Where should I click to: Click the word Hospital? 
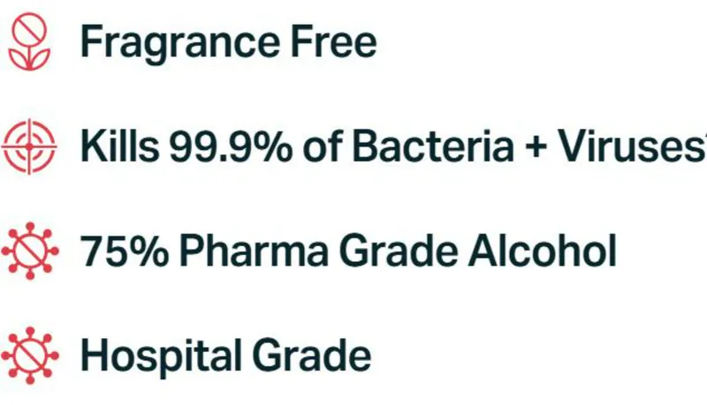pyautogui.click(x=163, y=355)
